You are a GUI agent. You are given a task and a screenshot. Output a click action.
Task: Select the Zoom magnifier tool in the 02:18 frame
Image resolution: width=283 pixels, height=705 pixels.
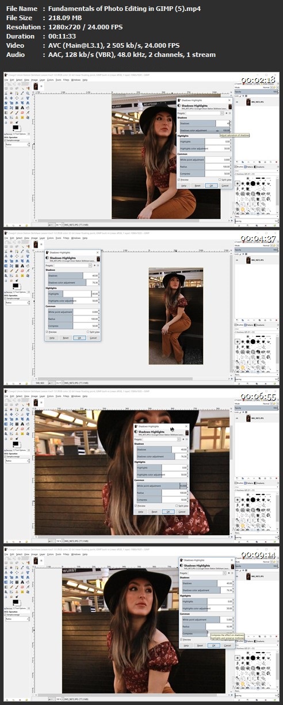coord(28,93)
